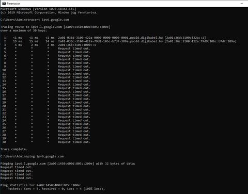Image resolution: width=248 pixels, height=194 pixels.
Task: Select hop 3 address 2a01:368:3101:1000::1
Action: pyautogui.click(x=77, y=45)
